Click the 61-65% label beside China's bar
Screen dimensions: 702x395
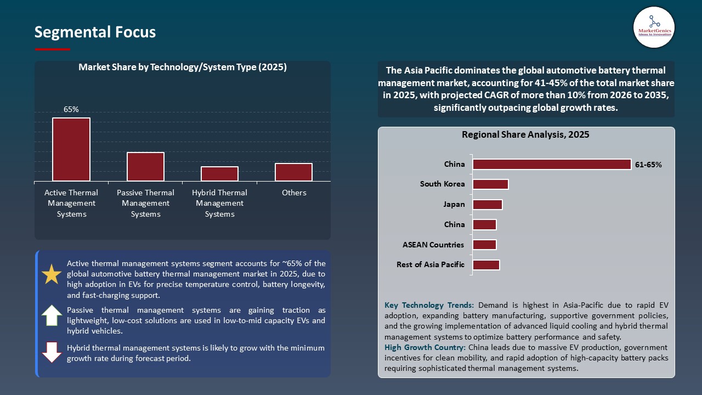coord(648,164)
